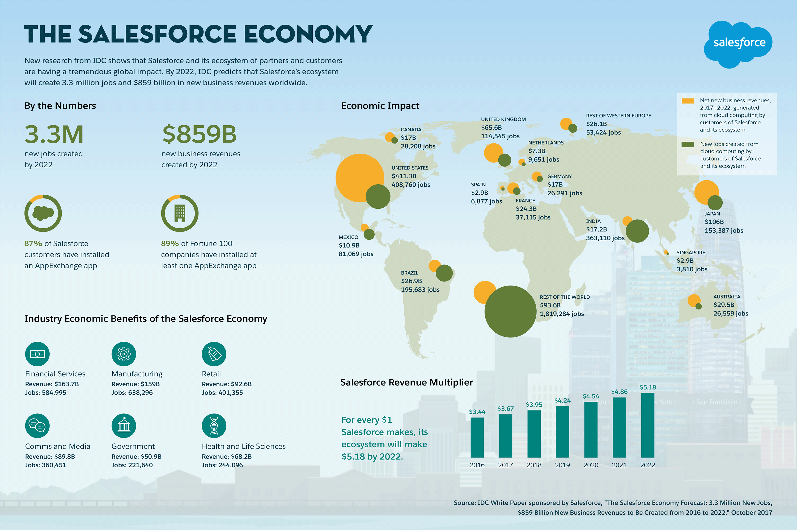
Task: Click the 'Salesforce Revenue Multiplier' heading
Action: coord(406,382)
